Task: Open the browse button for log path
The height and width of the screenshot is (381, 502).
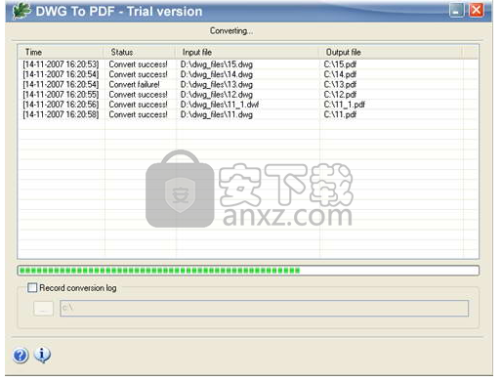Action: 44,308
